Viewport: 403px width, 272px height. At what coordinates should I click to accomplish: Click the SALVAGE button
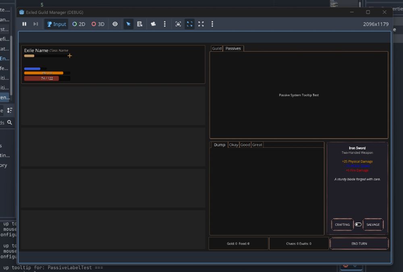pos(373,225)
